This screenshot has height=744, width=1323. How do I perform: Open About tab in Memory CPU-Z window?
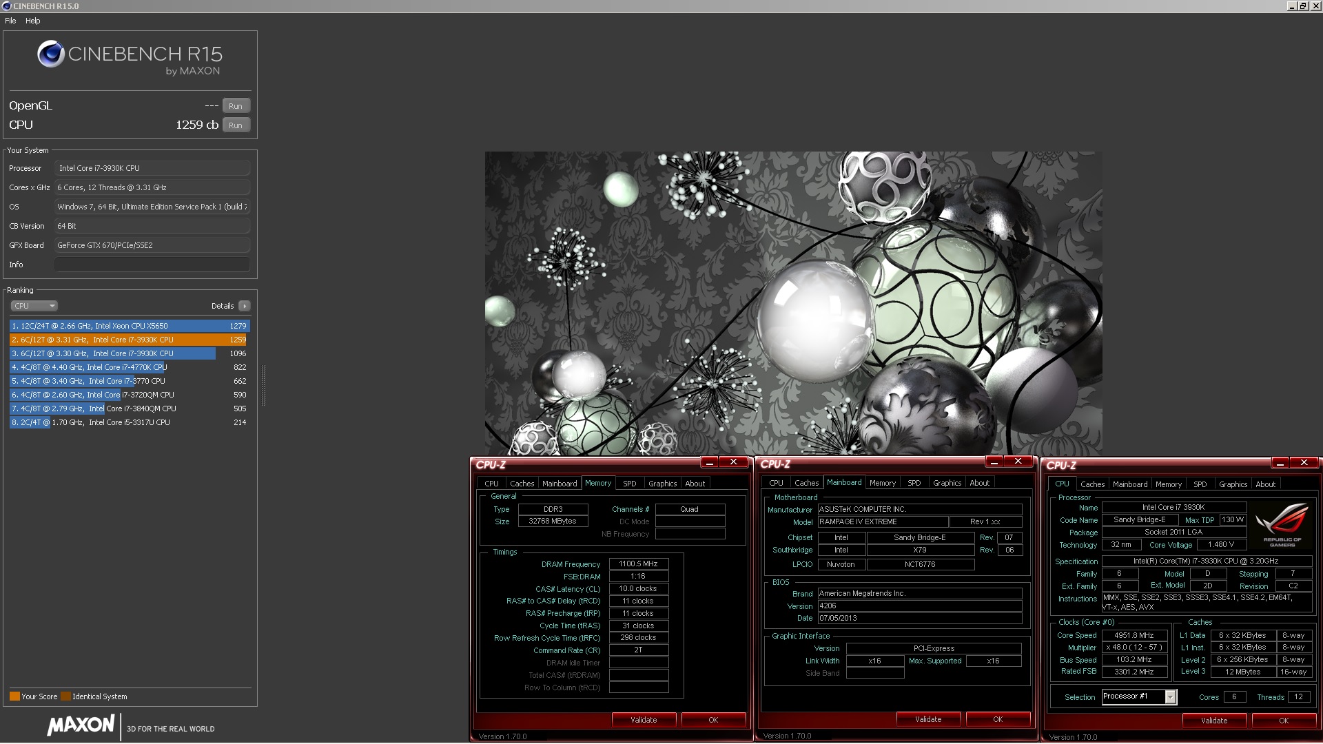coord(695,484)
